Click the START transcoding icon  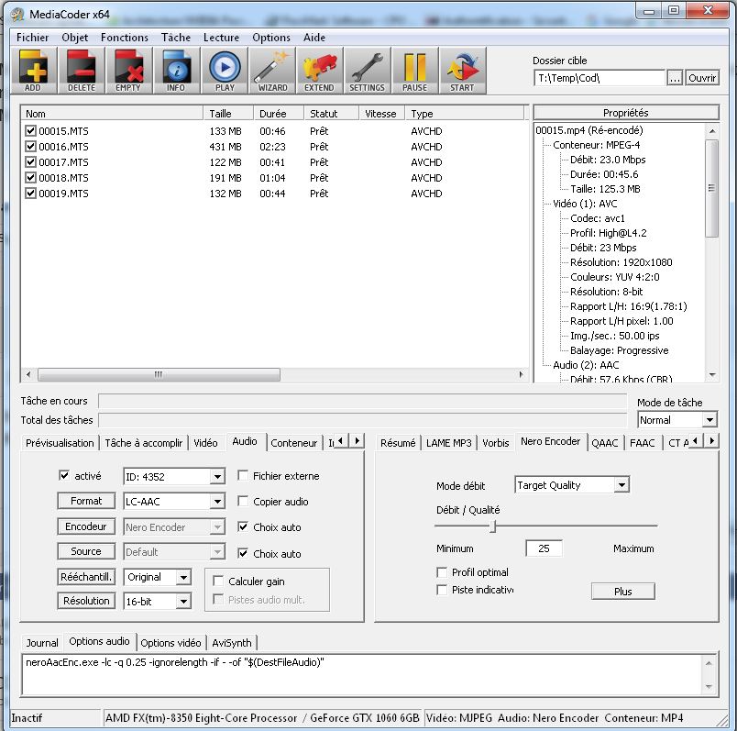pyautogui.click(x=462, y=70)
